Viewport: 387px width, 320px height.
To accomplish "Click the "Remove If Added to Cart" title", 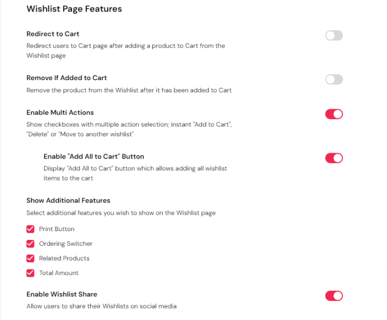I will tap(67, 78).
